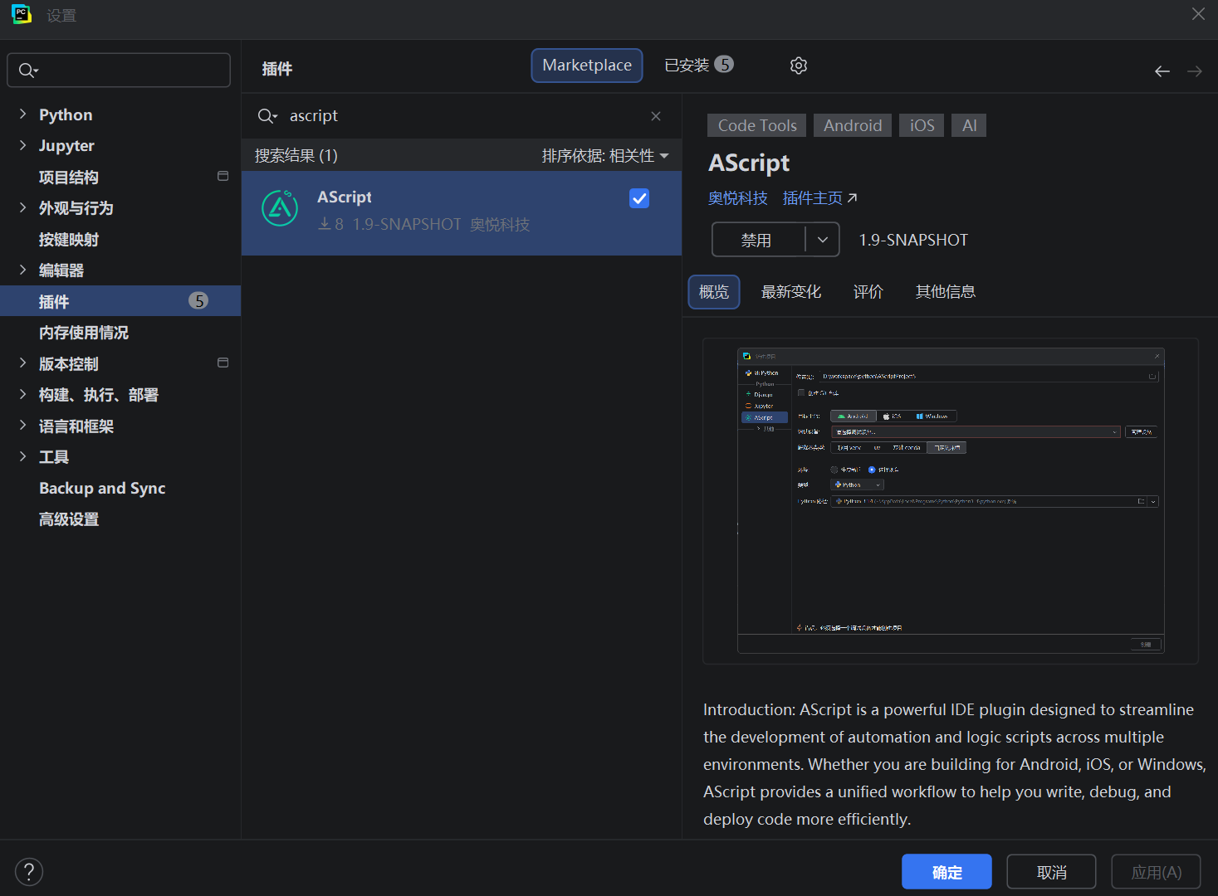Clear the plugin search text
This screenshot has width=1218, height=896.
point(655,116)
